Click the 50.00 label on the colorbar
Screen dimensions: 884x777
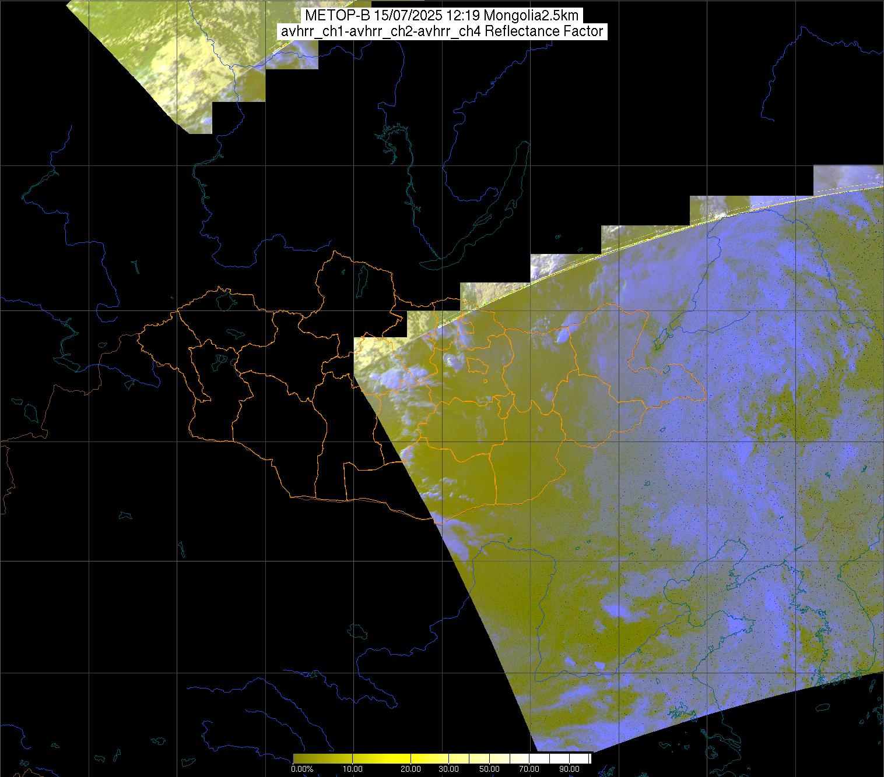pyautogui.click(x=489, y=769)
